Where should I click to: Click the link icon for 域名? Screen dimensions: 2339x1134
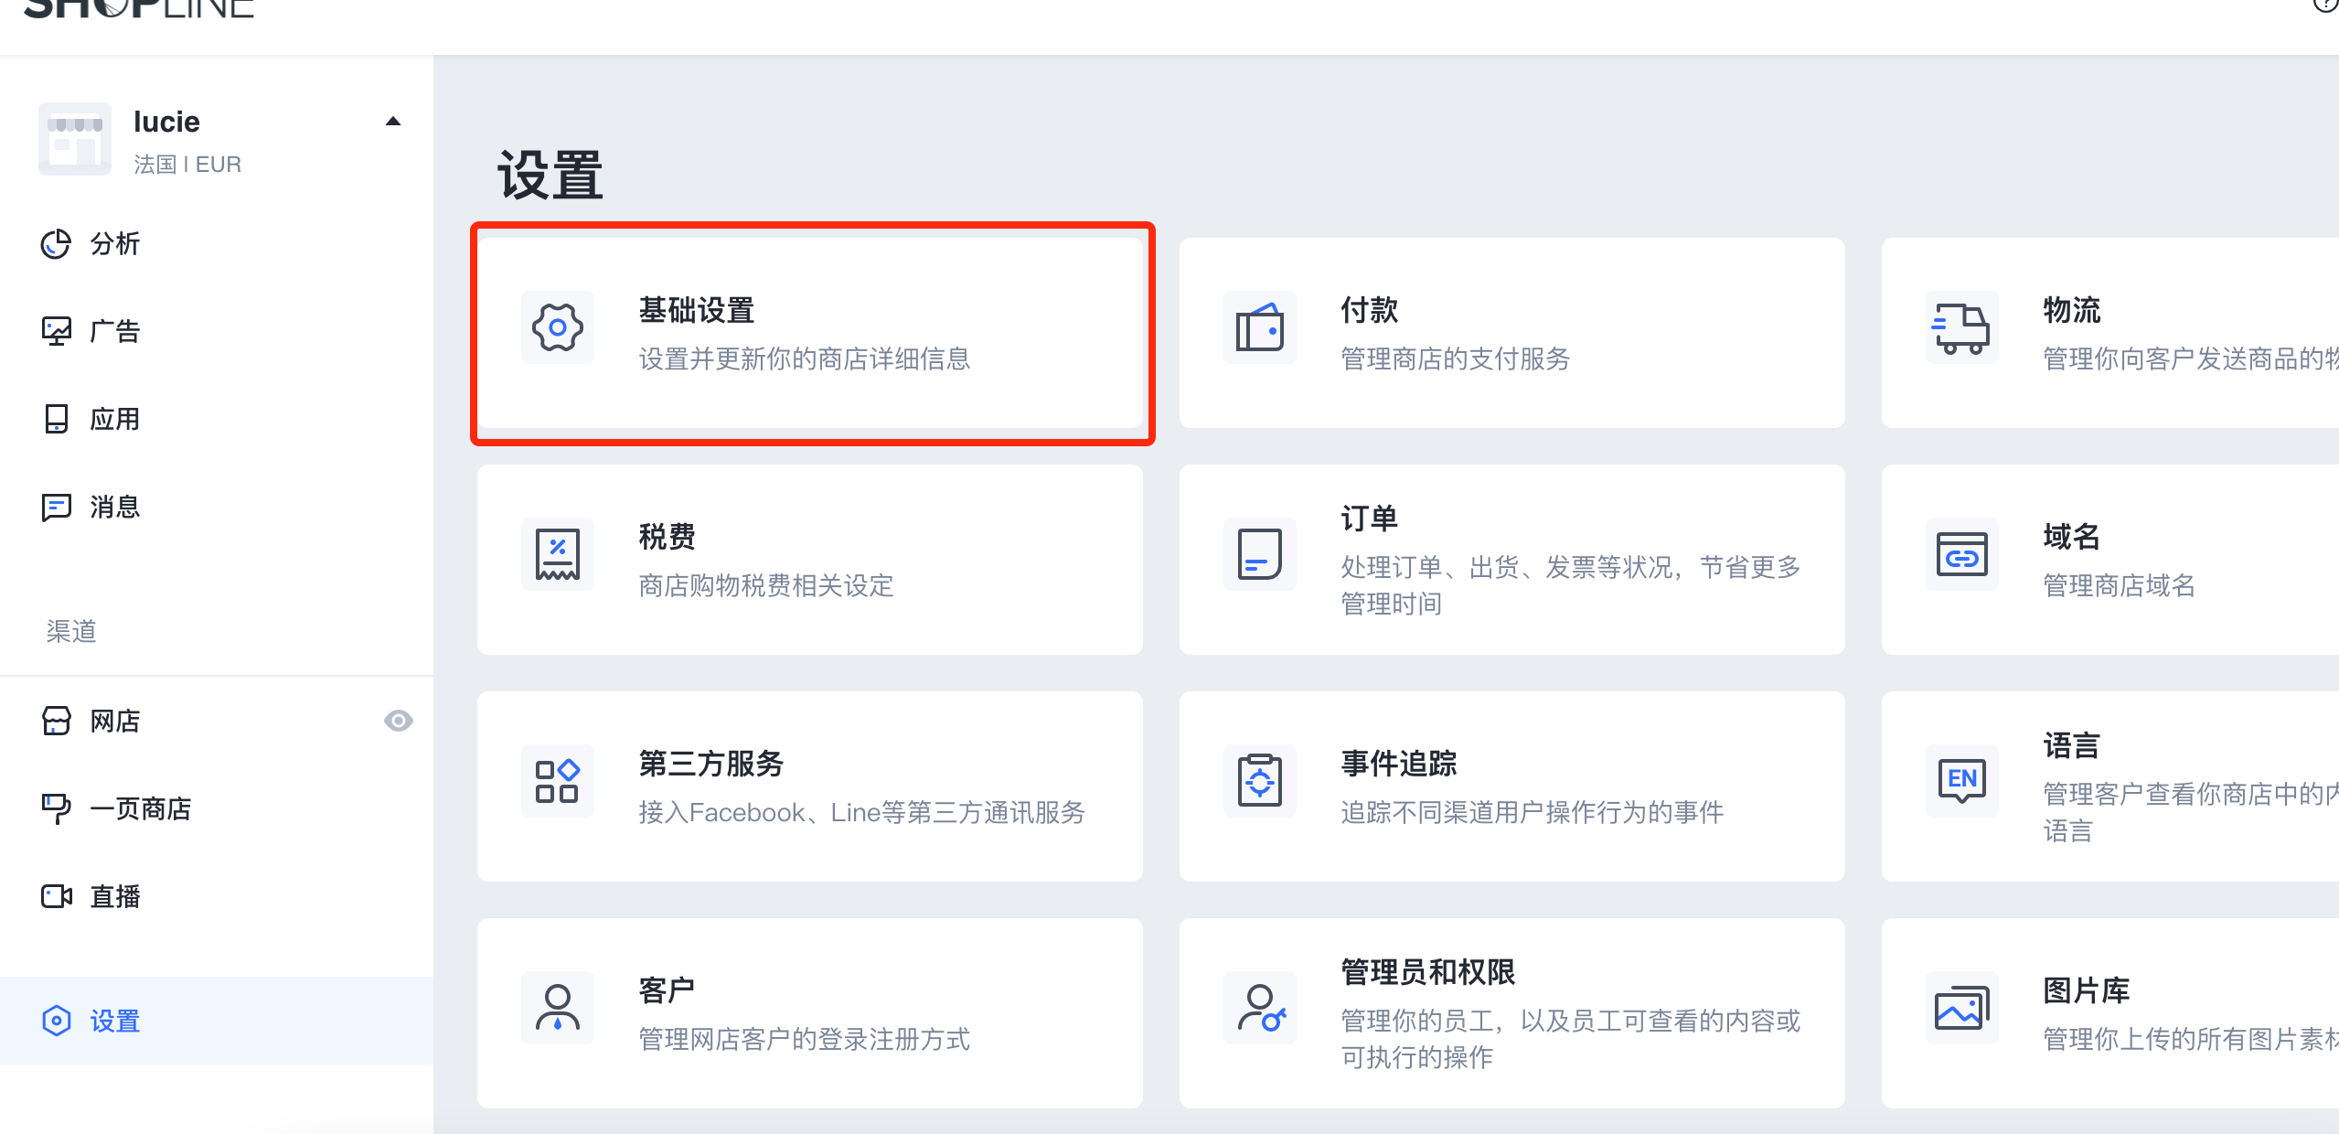[1960, 554]
